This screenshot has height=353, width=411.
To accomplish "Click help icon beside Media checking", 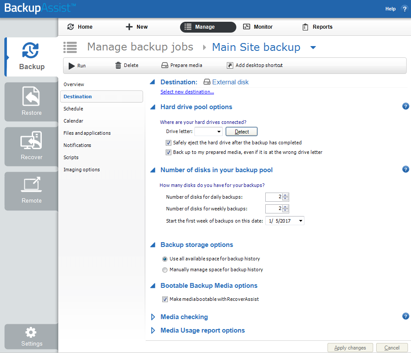I will 405,316.
